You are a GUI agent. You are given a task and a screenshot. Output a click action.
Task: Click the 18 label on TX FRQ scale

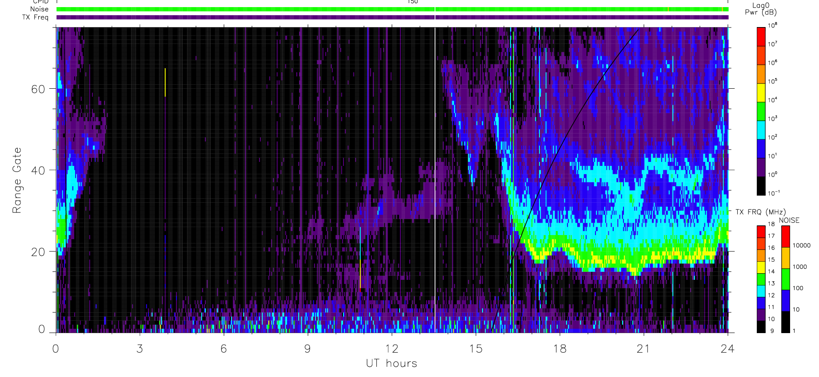pos(771,224)
